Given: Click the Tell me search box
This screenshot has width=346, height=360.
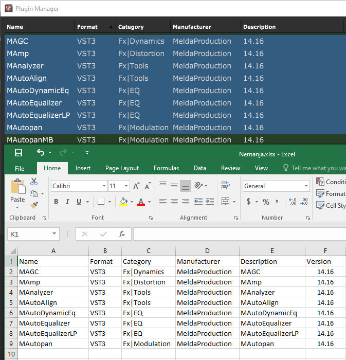Looking at the screenshot, I should click(x=314, y=168).
